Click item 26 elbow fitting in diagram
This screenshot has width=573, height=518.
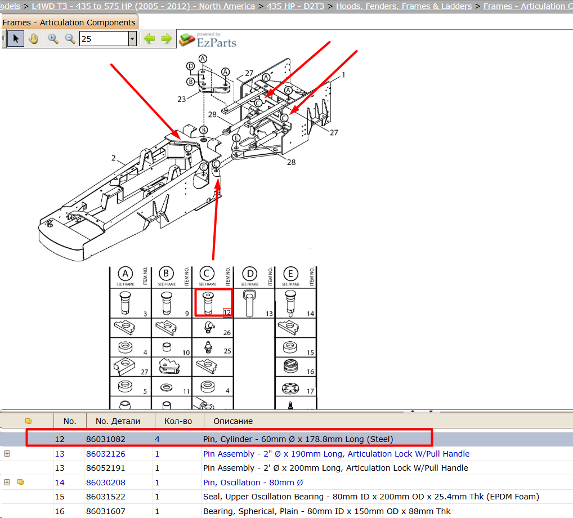pyautogui.click(x=209, y=327)
